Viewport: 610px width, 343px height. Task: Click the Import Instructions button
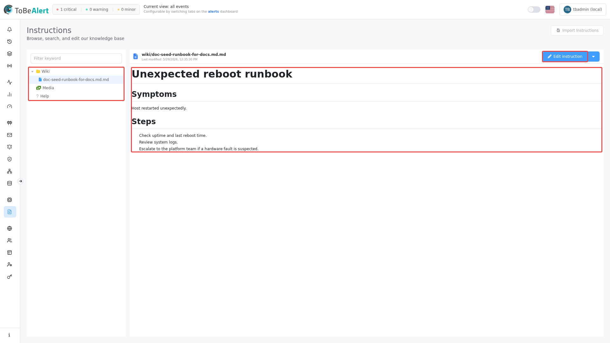(577, 30)
